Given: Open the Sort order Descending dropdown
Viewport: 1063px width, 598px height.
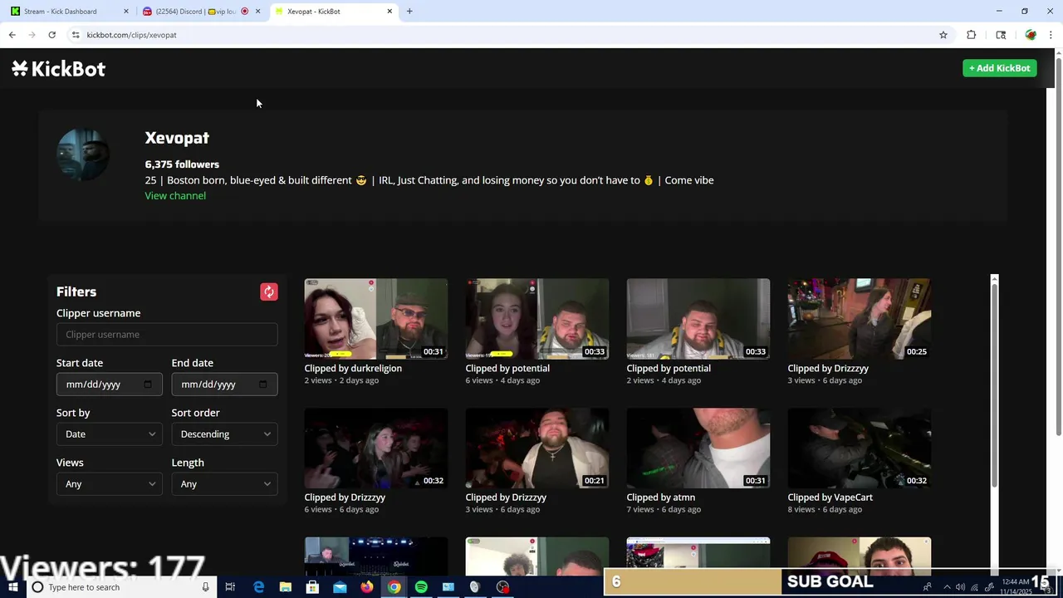Looking at the screenshot, I should tap(224, 434).
